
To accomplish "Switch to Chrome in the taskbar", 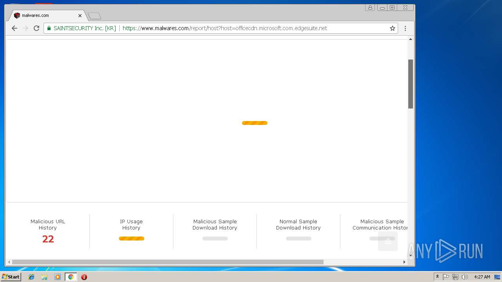I will click(71, 277).
